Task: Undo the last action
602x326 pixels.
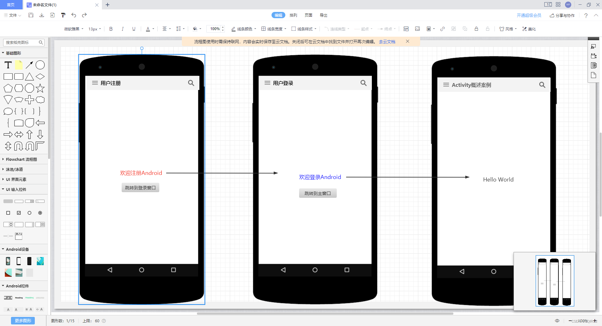Action: coord(74,15)
